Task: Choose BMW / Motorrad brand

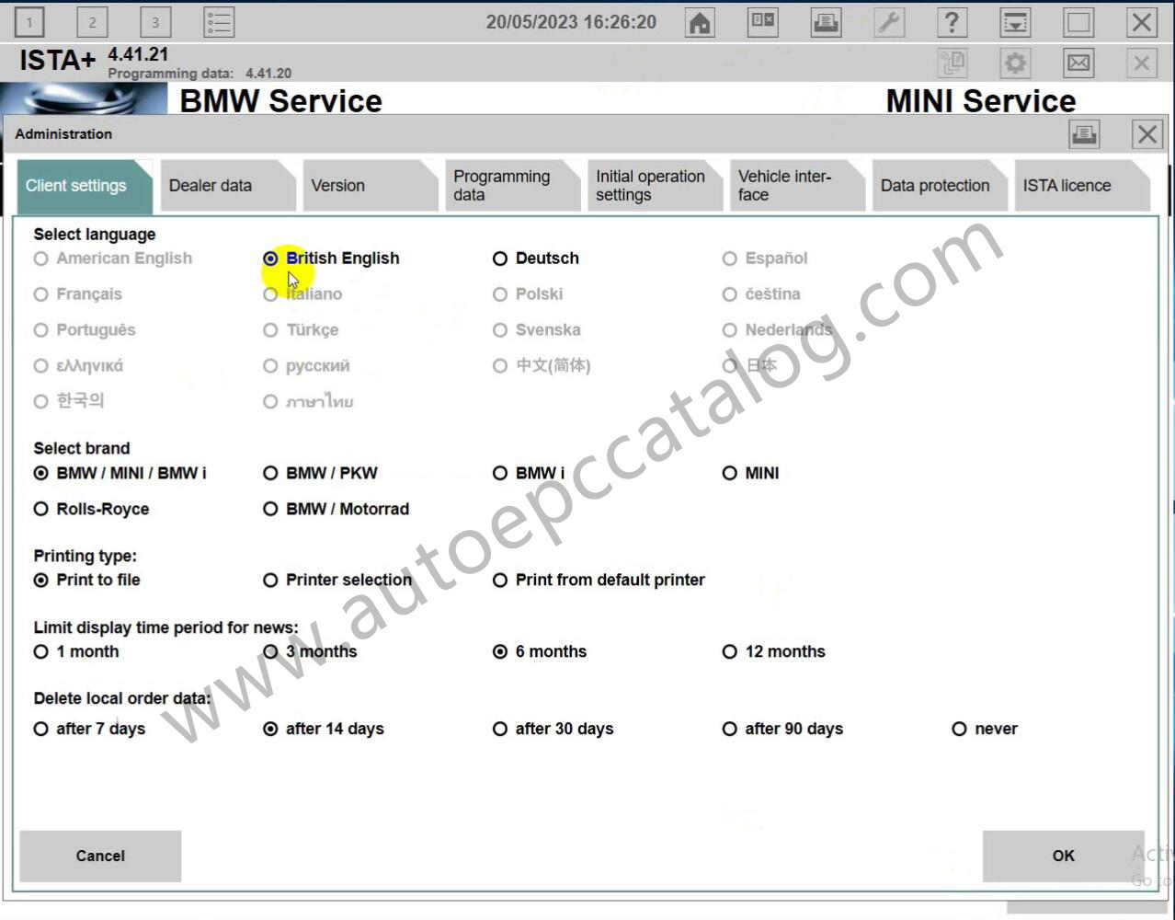Action: point(336,509)
